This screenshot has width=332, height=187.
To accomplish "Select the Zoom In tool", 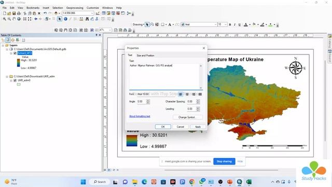I will 5,19.
